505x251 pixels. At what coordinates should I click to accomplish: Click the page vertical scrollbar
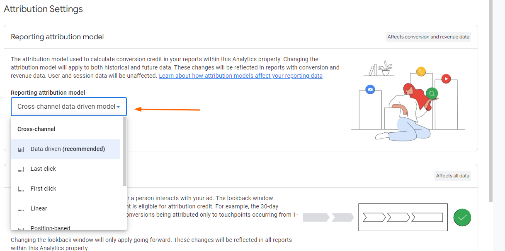pos(491,101)
